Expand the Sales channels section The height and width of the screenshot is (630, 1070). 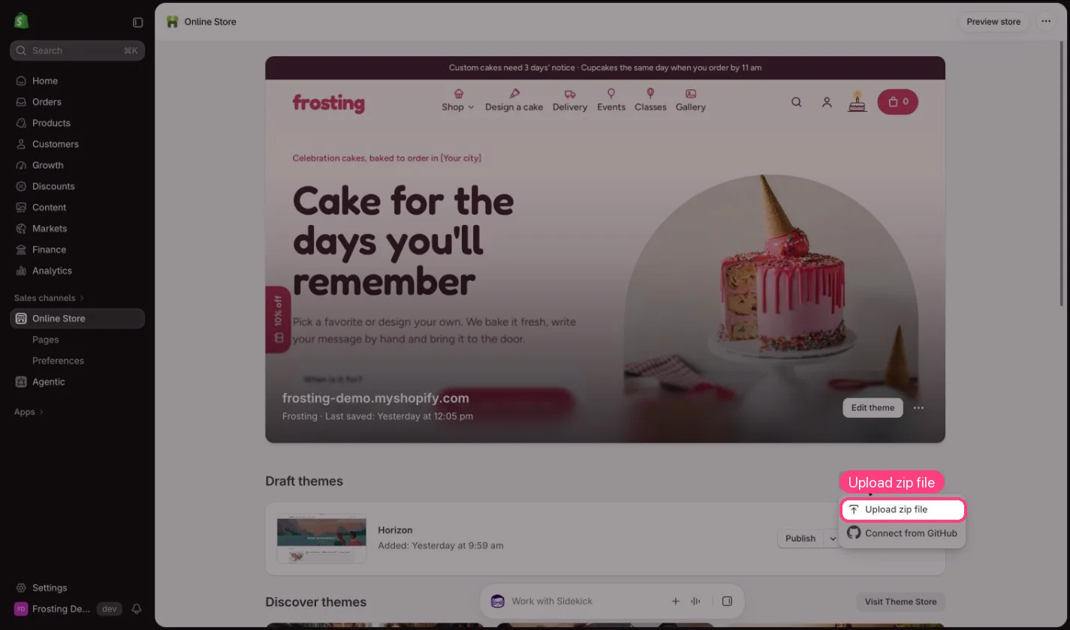50,298
